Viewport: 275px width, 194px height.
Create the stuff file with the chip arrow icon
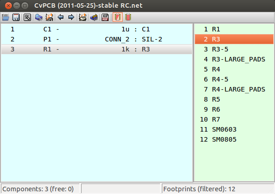[94, 17]
